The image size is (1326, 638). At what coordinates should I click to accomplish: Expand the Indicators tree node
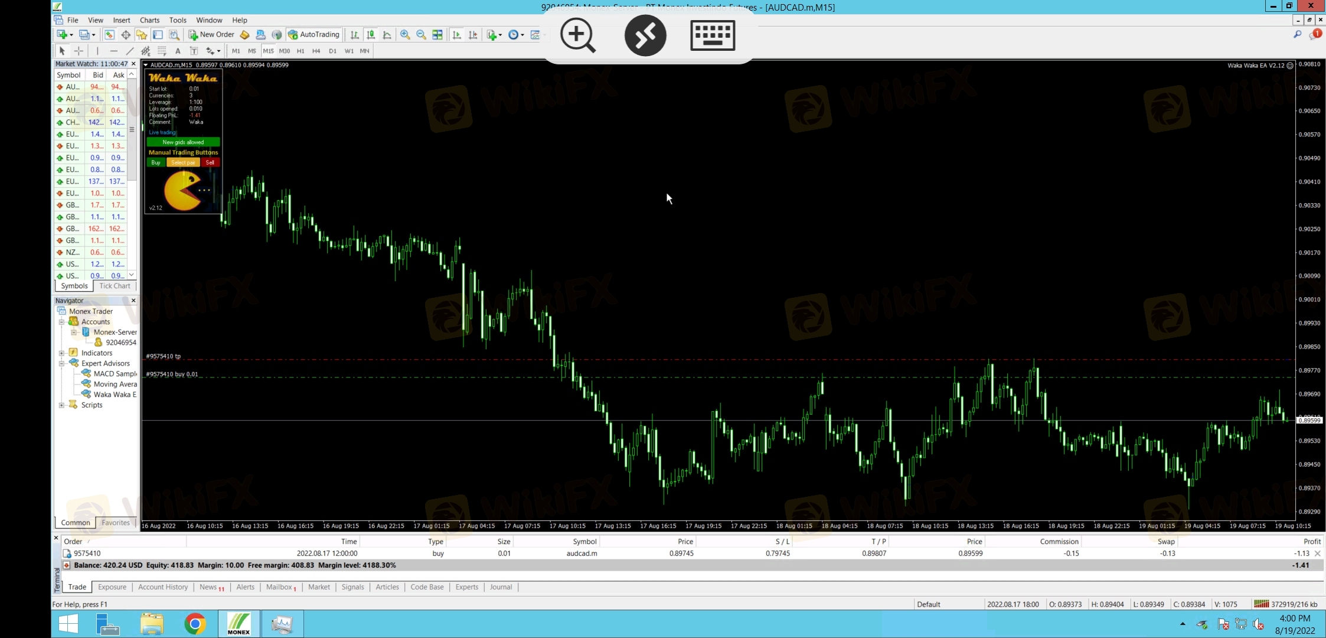tap(61, 353)
